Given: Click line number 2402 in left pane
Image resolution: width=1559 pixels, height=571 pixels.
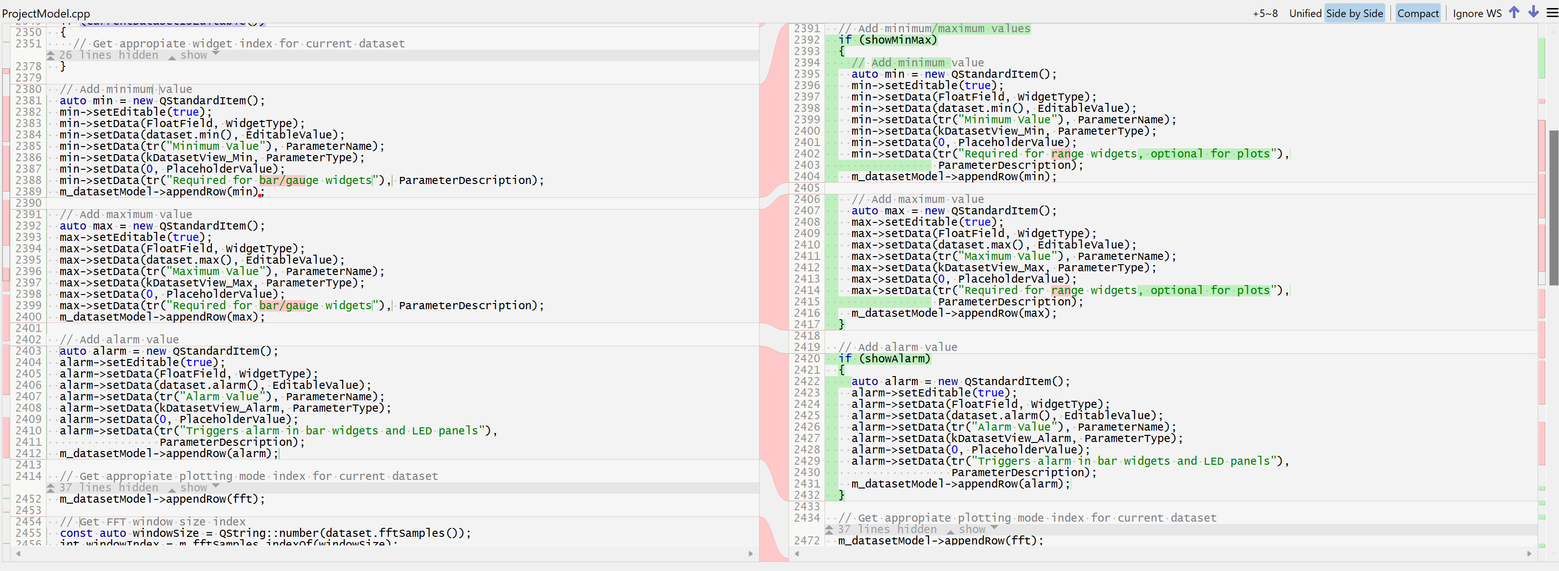Looking at the screenshot, I should click(x=28, y=340).
